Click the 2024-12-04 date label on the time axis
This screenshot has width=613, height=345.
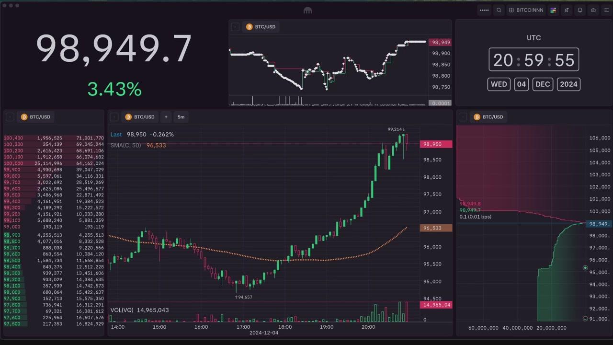(x=264, y=333)
